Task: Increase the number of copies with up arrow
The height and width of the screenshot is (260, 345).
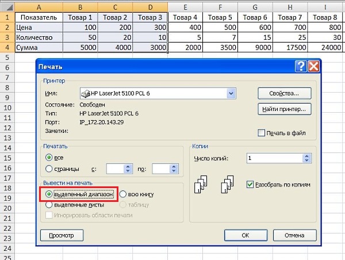Action: (306, 155)
